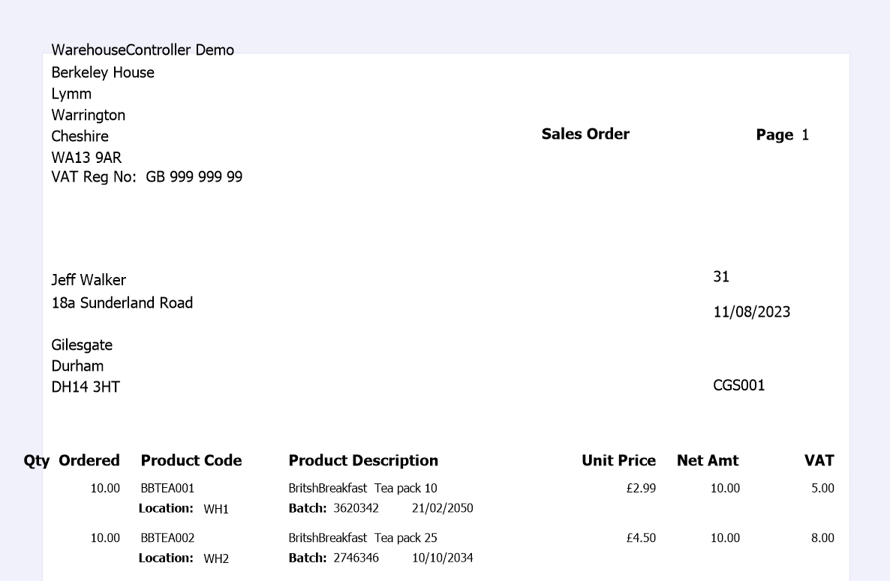Click the Net Amt column header
Screen dimensions: 890x581
708,461
